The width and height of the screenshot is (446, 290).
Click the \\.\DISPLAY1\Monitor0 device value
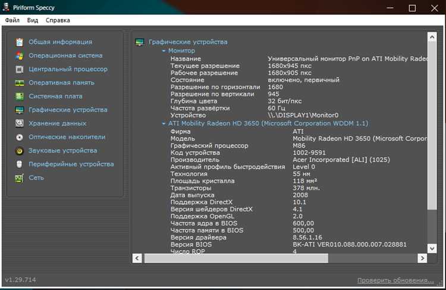303,116
